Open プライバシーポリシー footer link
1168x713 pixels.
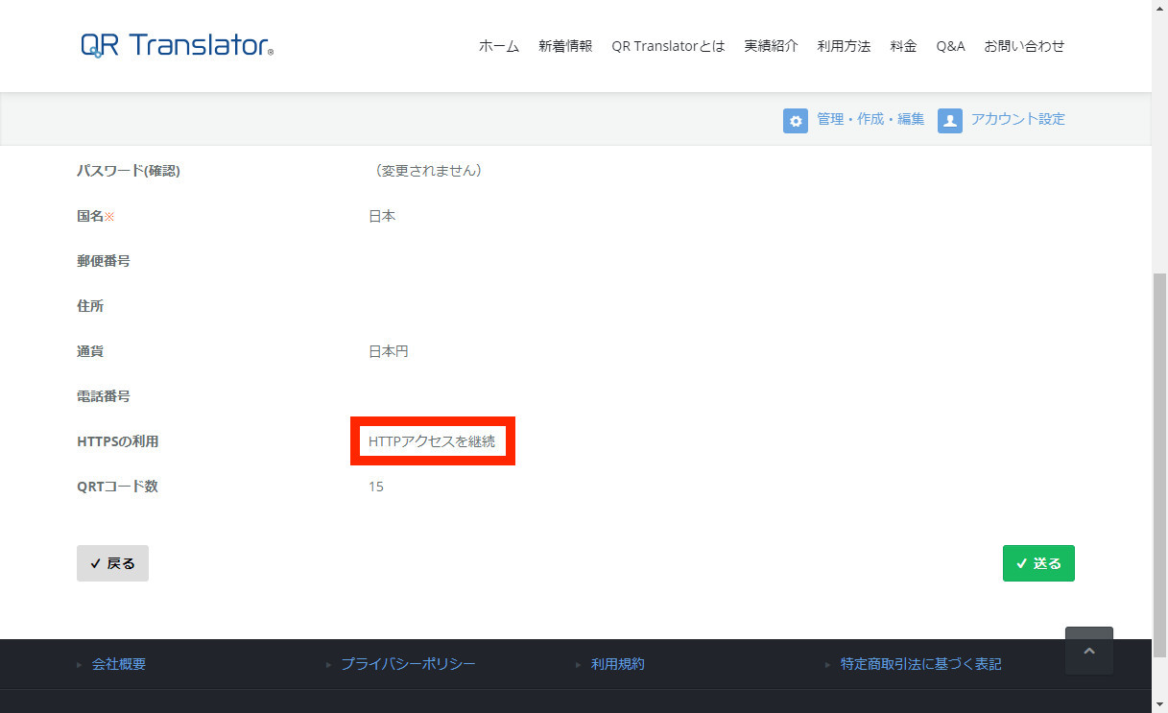click(x=408, y=664)
